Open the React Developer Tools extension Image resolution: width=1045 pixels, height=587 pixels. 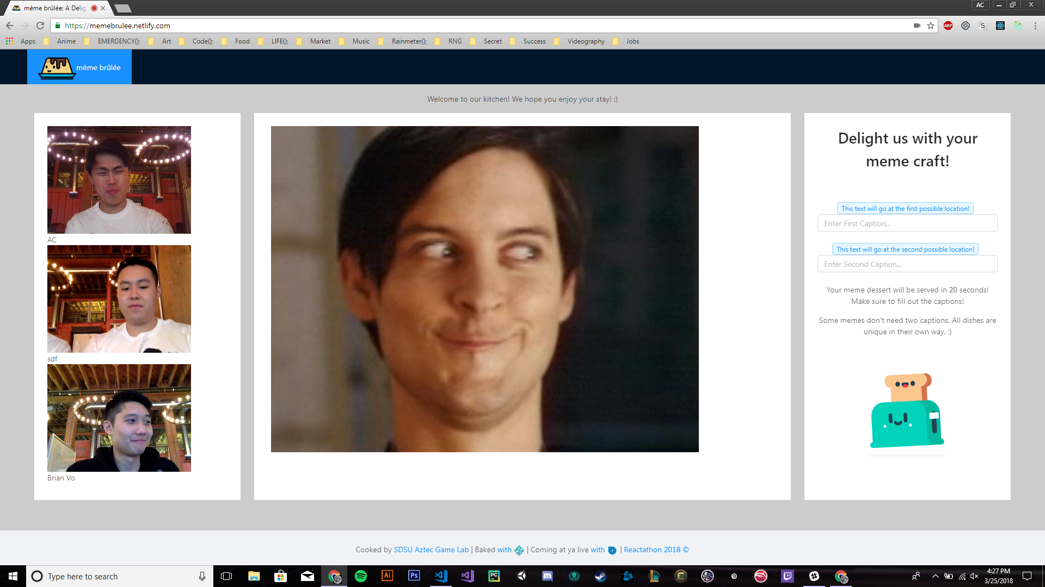(1000, 26)
